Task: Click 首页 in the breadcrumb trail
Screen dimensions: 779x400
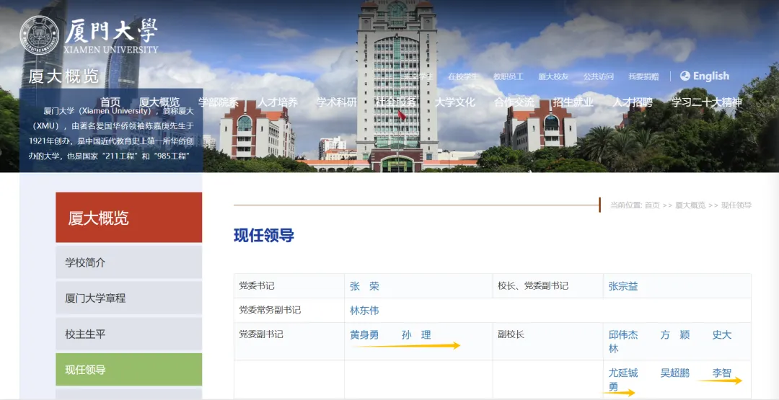Action: click(652, 205)
